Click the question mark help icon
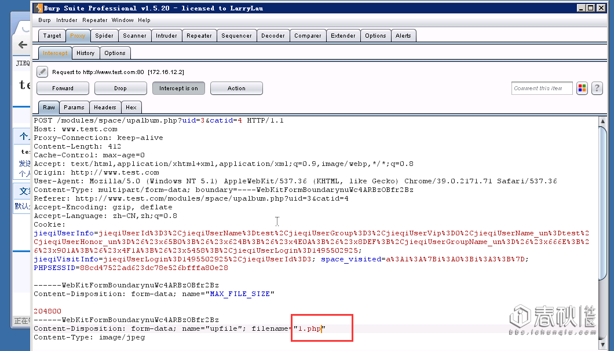 pos(597,88)
